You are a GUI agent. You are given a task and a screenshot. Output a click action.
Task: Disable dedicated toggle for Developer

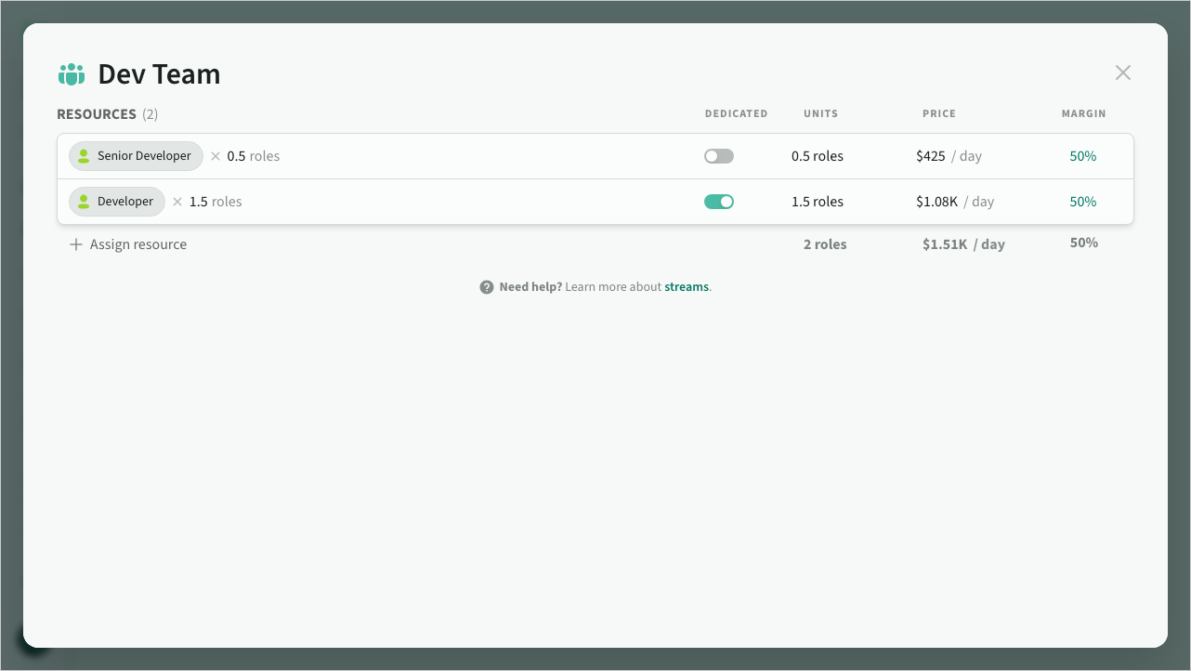coord(718,202)
